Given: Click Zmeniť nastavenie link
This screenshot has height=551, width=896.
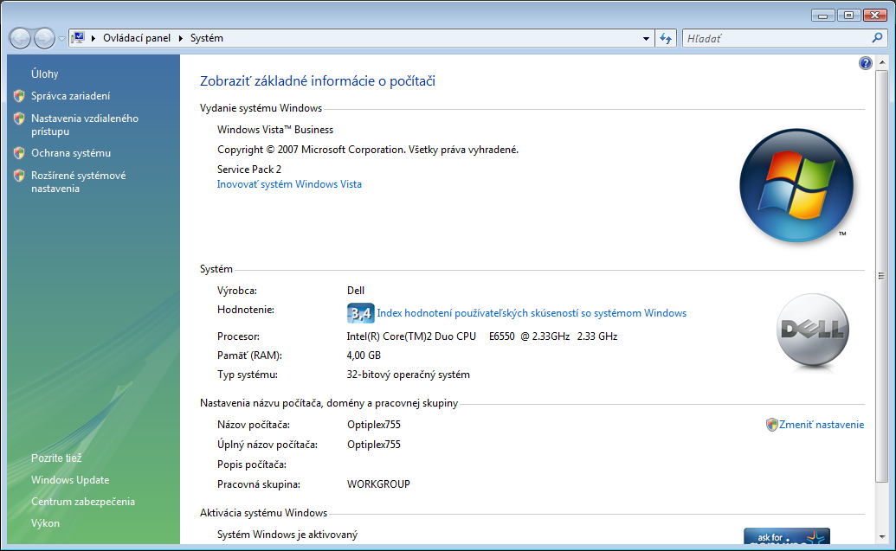Looking at the screenshot, I should (822, 424).
